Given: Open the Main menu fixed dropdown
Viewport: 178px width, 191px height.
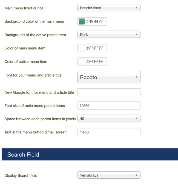Looking at the screenshot, I should [x=109, y=7].
